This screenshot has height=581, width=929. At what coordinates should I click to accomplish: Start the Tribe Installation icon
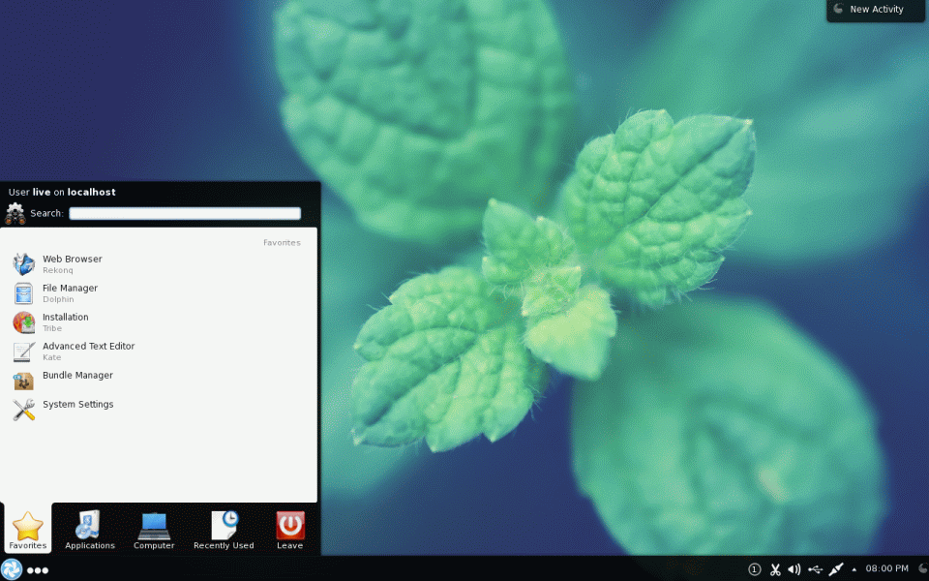pos(23,321)
